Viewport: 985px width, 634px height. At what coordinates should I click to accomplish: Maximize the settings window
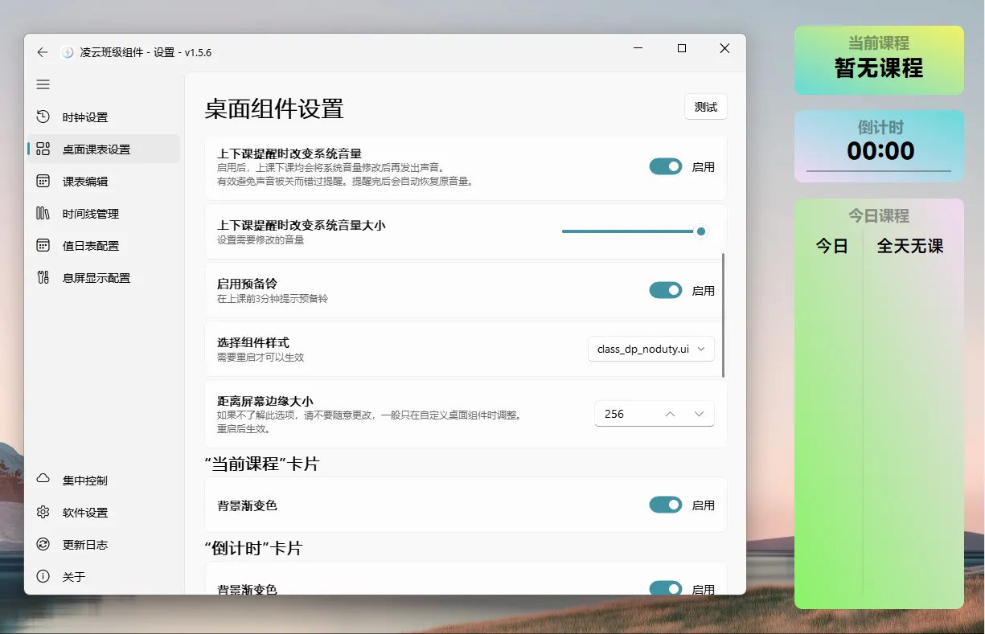[682, 48]
